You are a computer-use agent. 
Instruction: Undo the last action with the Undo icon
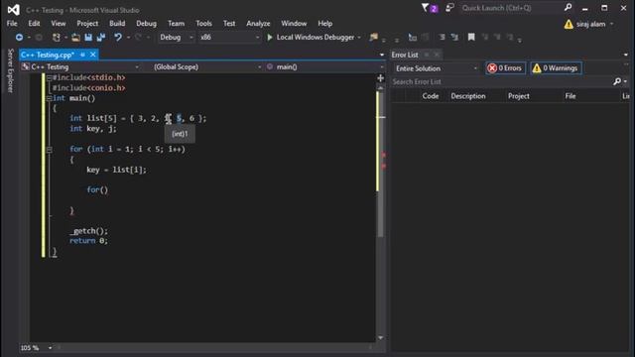(118, 38)
